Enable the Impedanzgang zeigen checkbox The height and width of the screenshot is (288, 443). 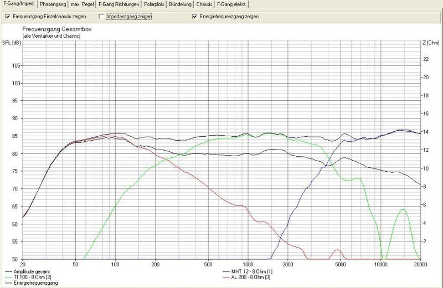(x=101, y=17)
